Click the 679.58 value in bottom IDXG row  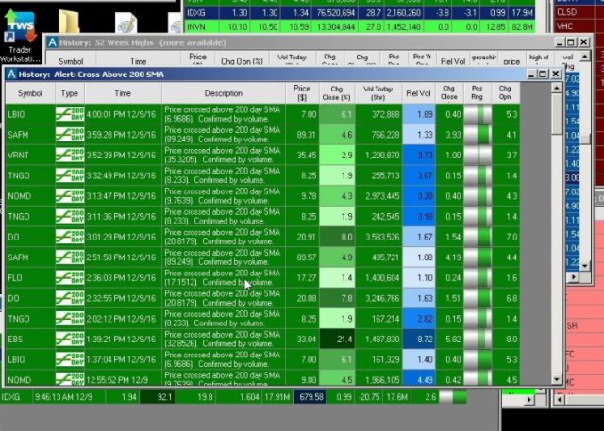[310, 397]
